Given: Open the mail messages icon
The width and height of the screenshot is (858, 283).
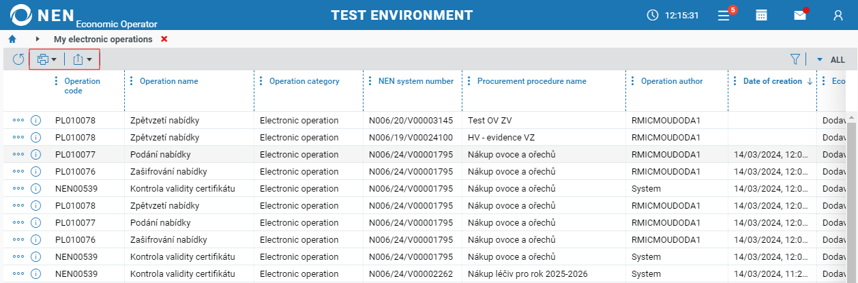Looking at the screenshot, I should coord(800,15).
